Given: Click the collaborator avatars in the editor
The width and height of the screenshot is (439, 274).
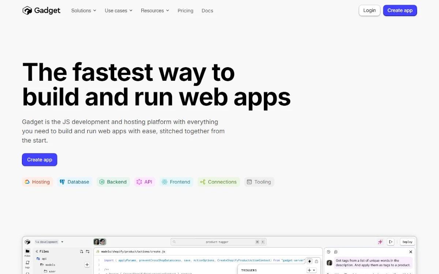Looking at the screenshot, I should point(100,242).
